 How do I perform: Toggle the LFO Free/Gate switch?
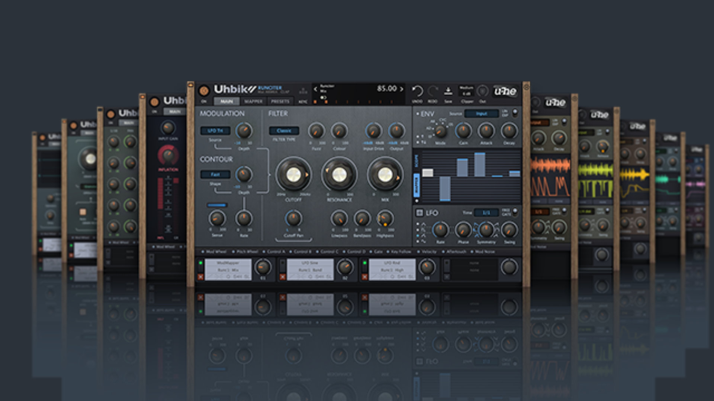click(515, 212)
